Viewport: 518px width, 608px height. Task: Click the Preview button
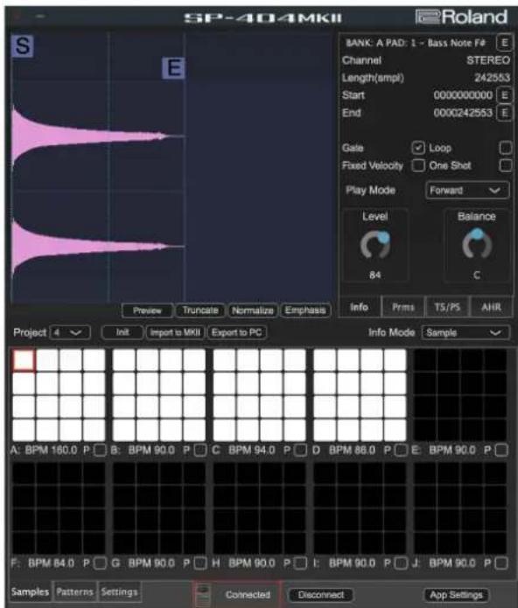coord(147,311)
